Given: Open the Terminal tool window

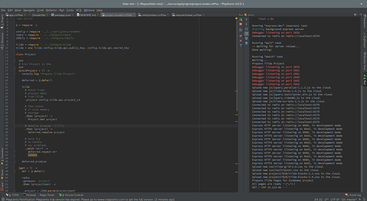Looking at the screenshot, I should pyautogui.click(x=29, y=195).
